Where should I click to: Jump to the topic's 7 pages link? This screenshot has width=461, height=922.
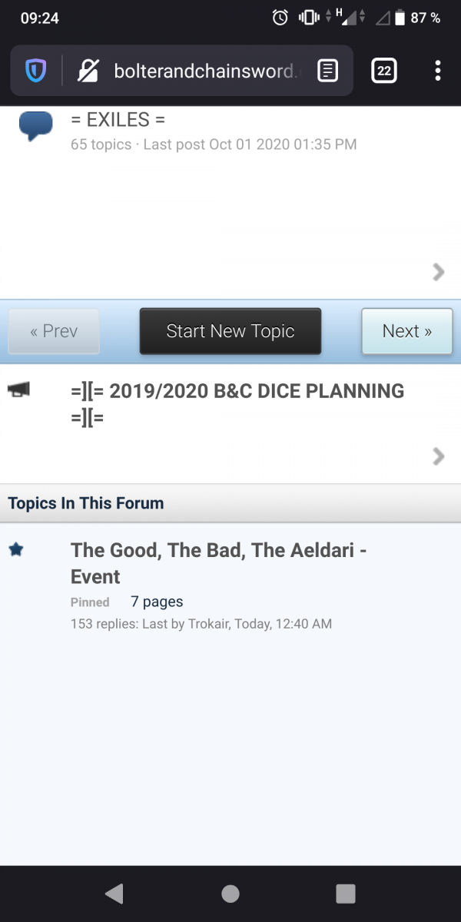tap(157, 602)
